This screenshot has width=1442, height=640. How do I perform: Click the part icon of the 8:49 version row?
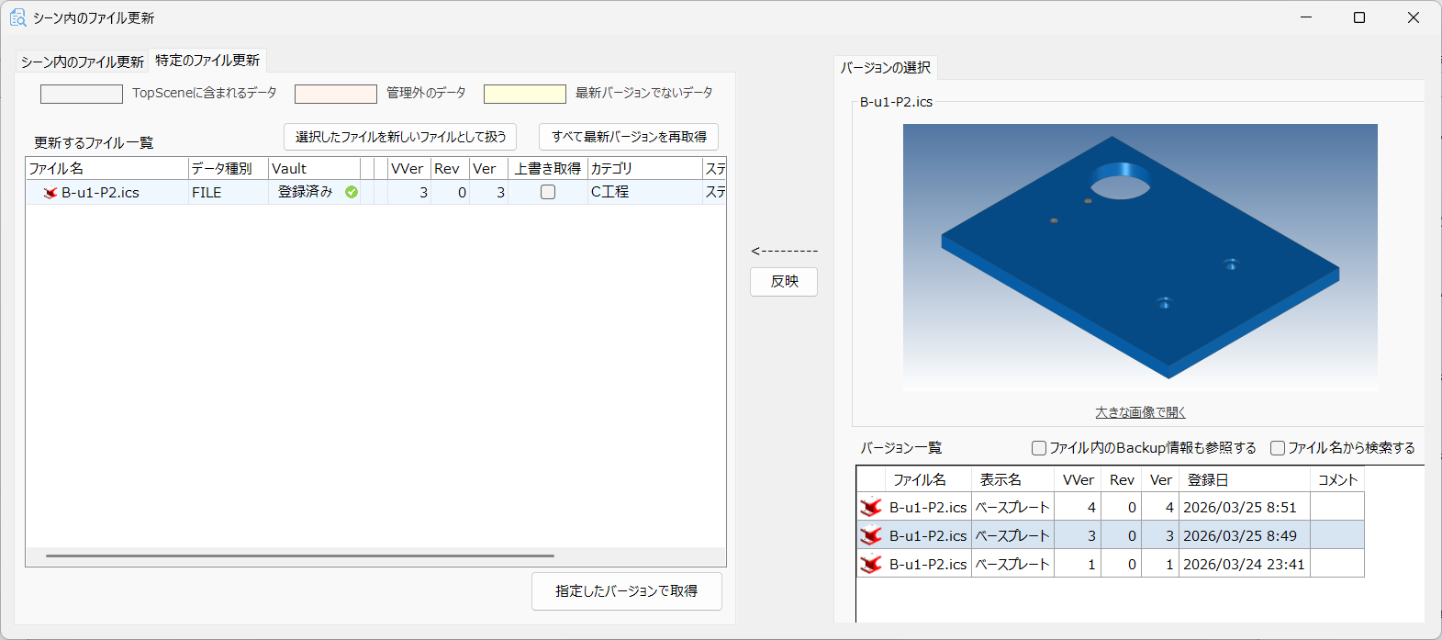tap(871, 535)
